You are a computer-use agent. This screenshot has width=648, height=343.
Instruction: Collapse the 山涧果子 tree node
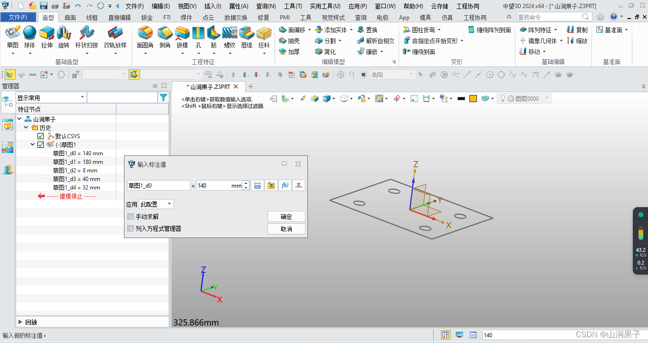[x=19, y=119]
